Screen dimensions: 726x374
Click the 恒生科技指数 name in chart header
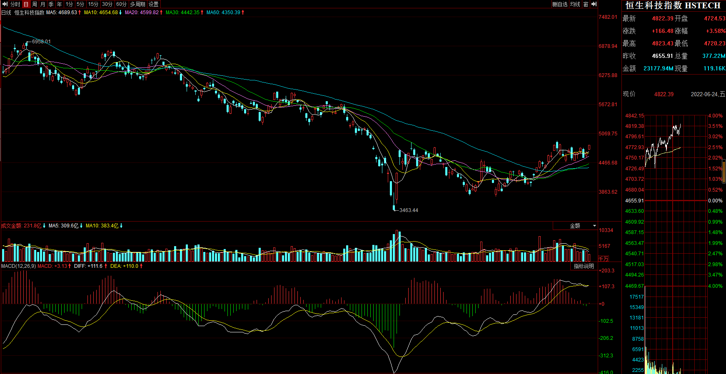pyautogui.click(x=29, y=12)
